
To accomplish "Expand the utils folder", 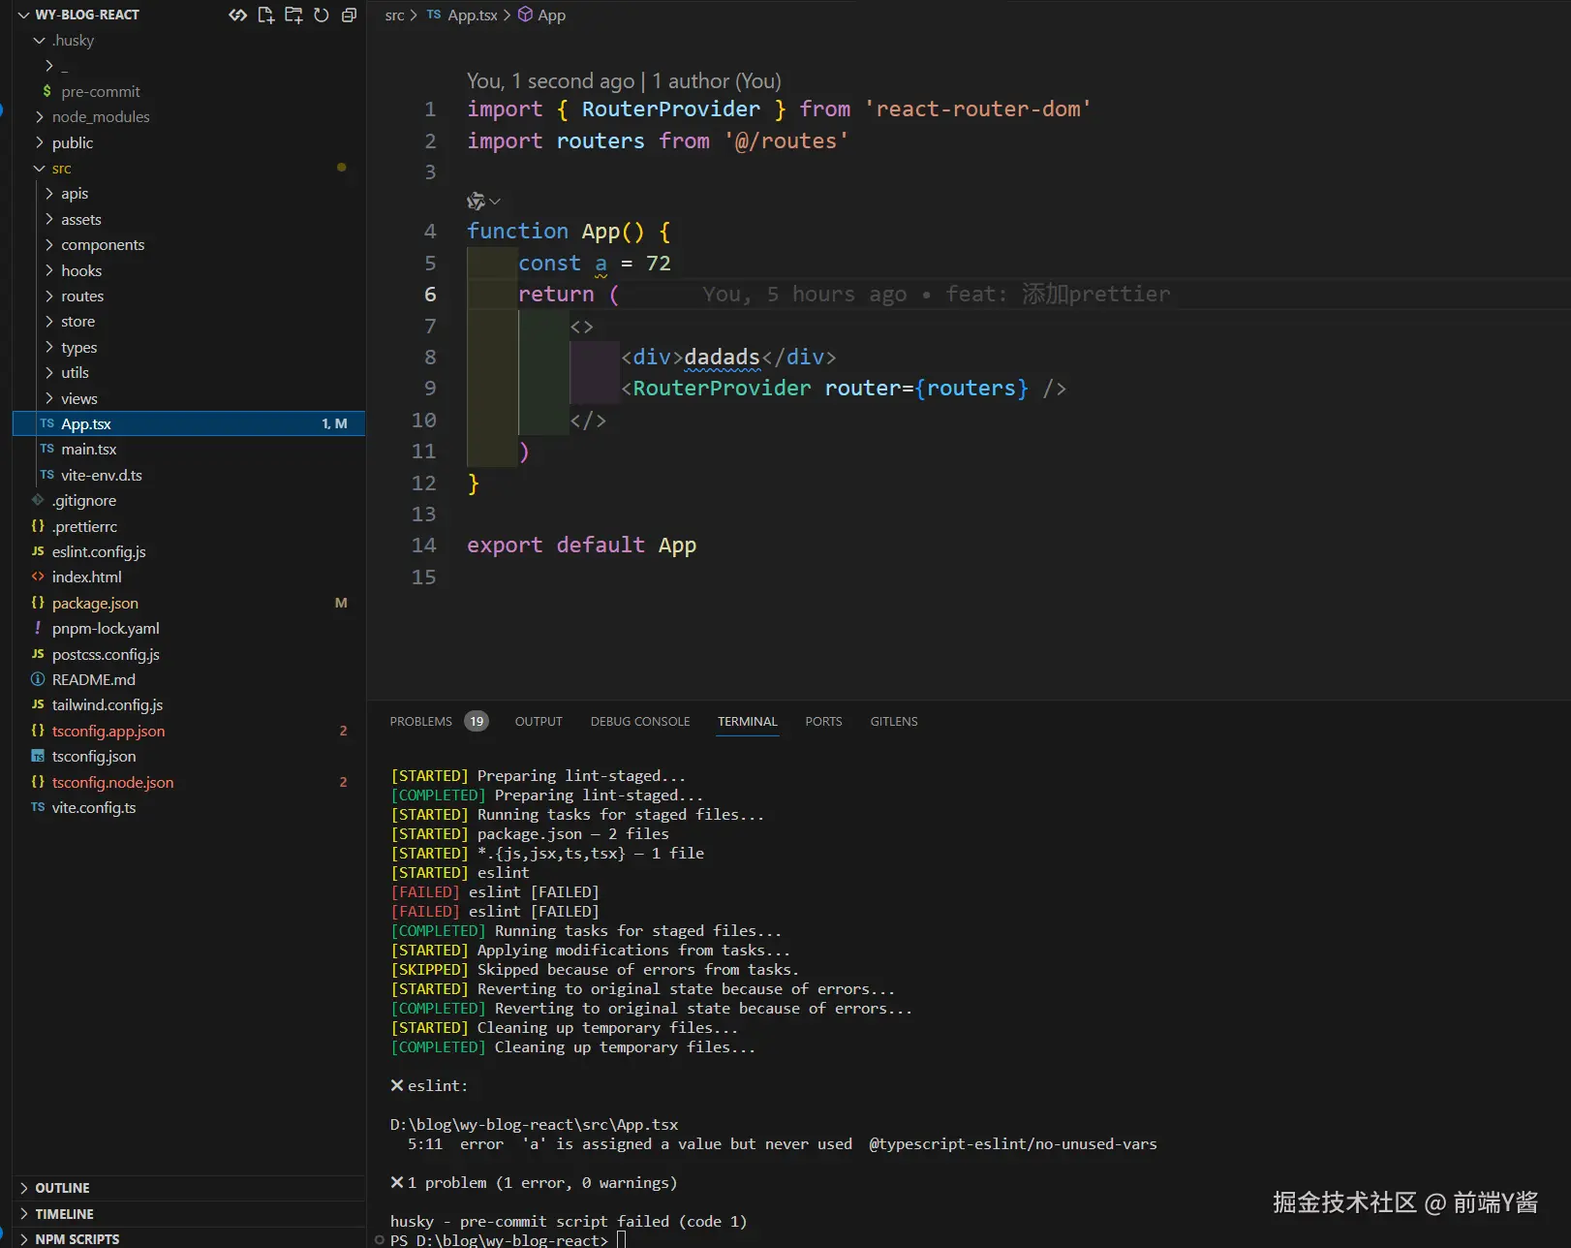I will 49,372.
